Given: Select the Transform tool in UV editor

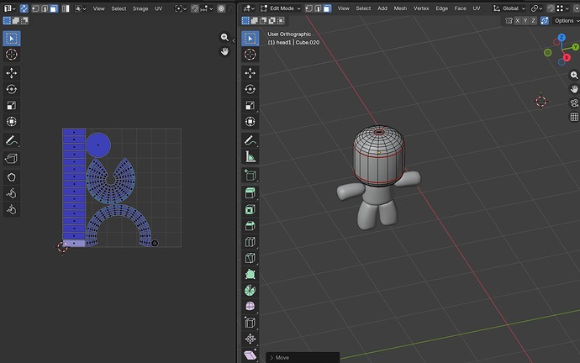Looking at the screenshot, I should 12,122.
